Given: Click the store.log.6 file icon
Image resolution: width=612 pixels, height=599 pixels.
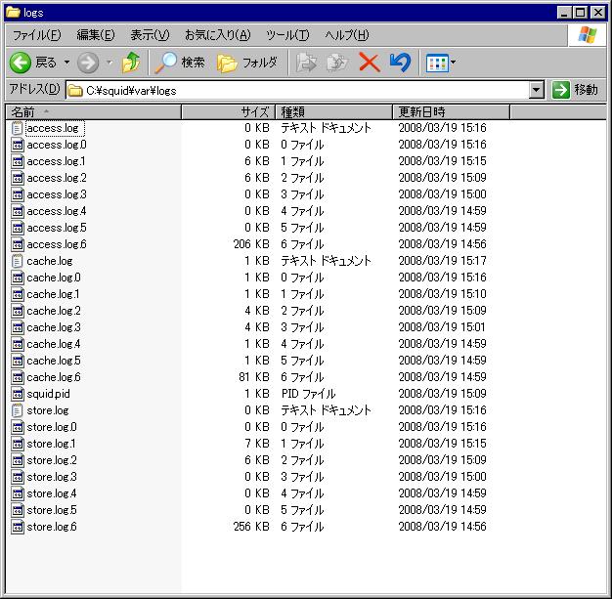Looking at the screenshot, I should point(18,527).
